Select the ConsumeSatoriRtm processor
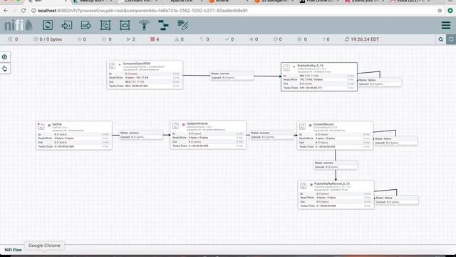 click(145, 75)
